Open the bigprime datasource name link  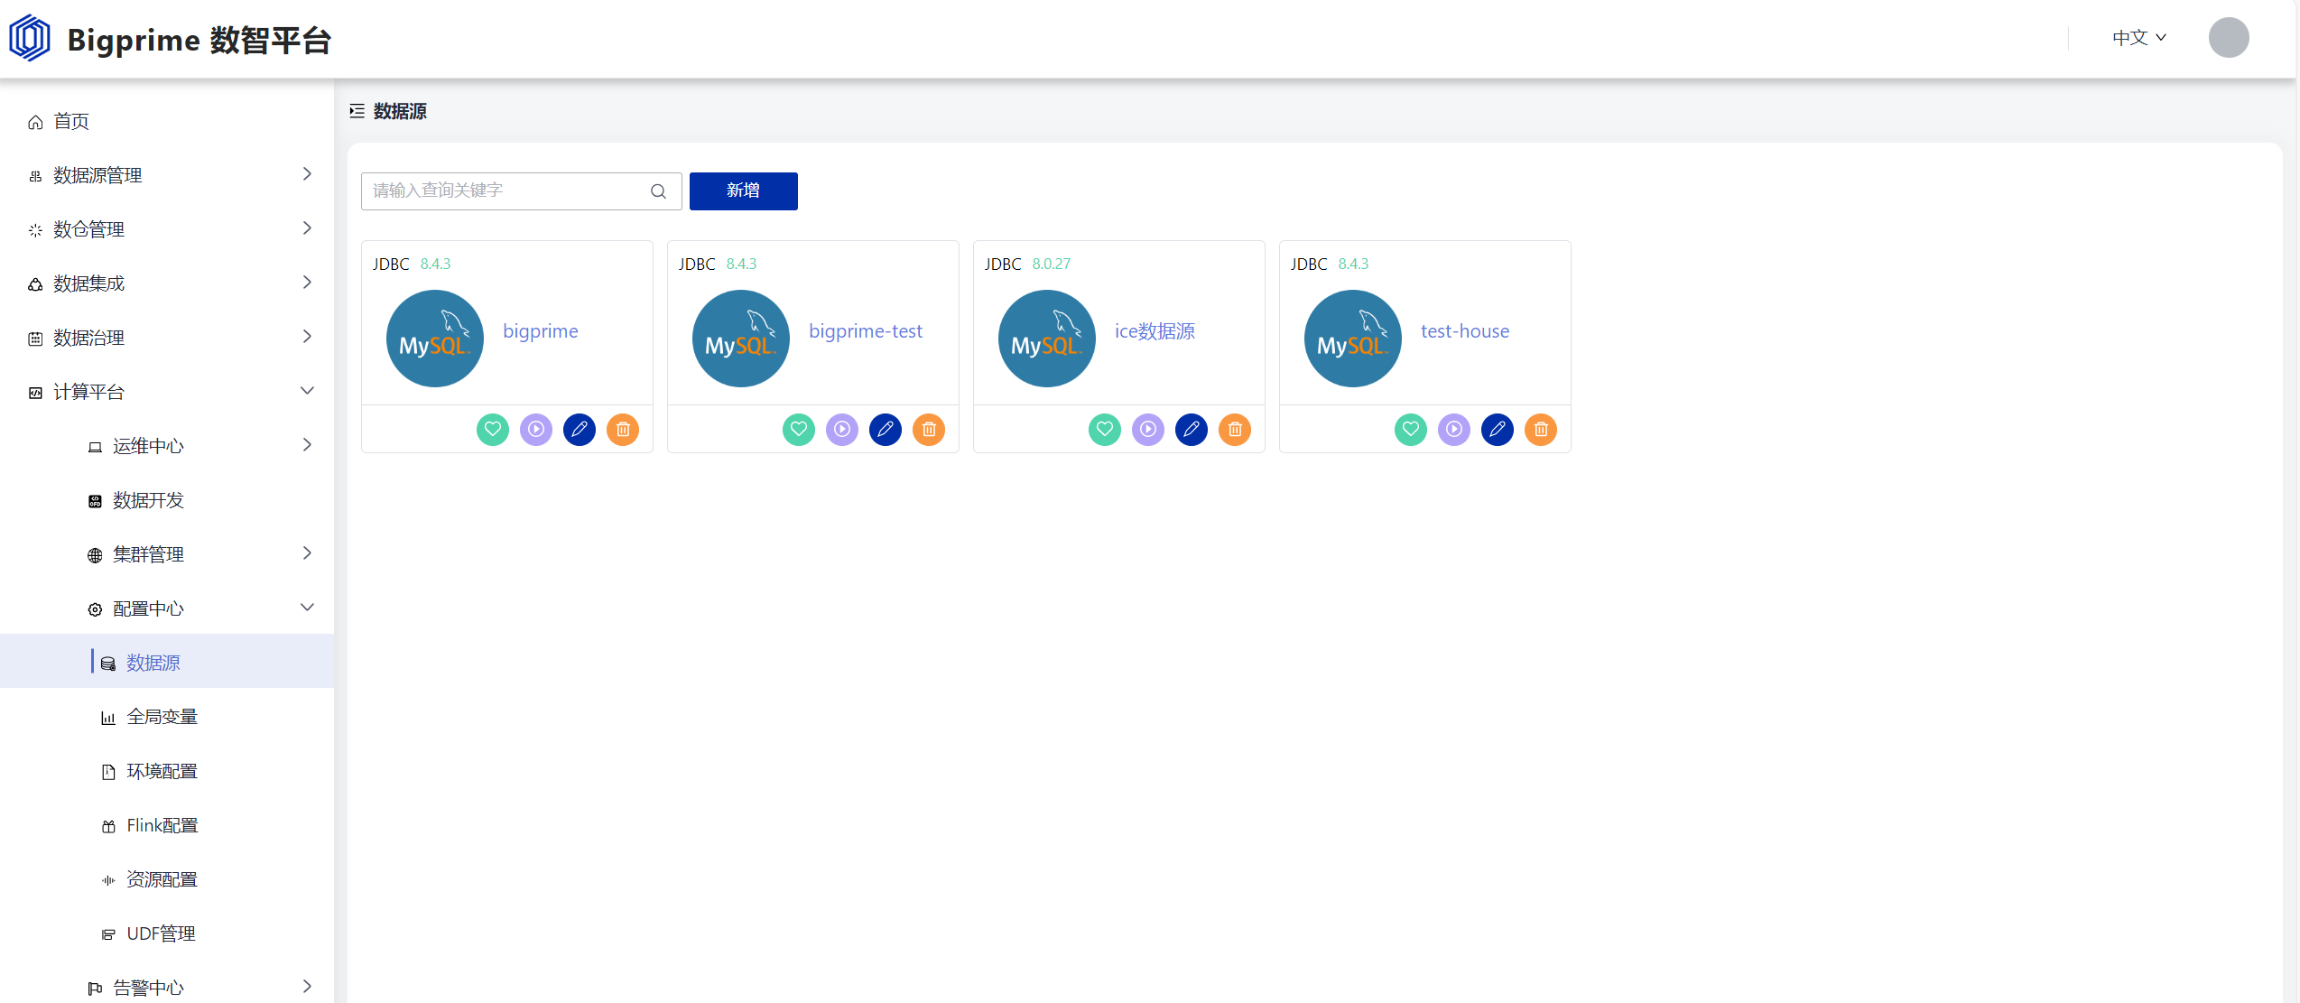[541, 331]
